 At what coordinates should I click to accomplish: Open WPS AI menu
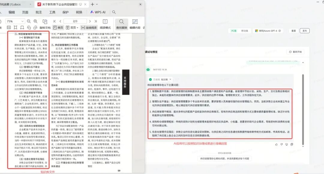[x=98, y=12]
